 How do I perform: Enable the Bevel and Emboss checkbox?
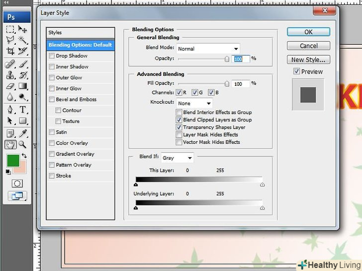tap(52, 100)
